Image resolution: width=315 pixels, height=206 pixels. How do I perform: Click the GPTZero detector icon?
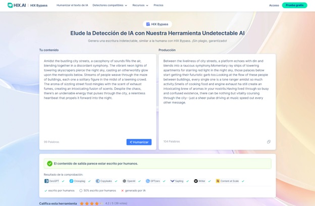point(148,181)
